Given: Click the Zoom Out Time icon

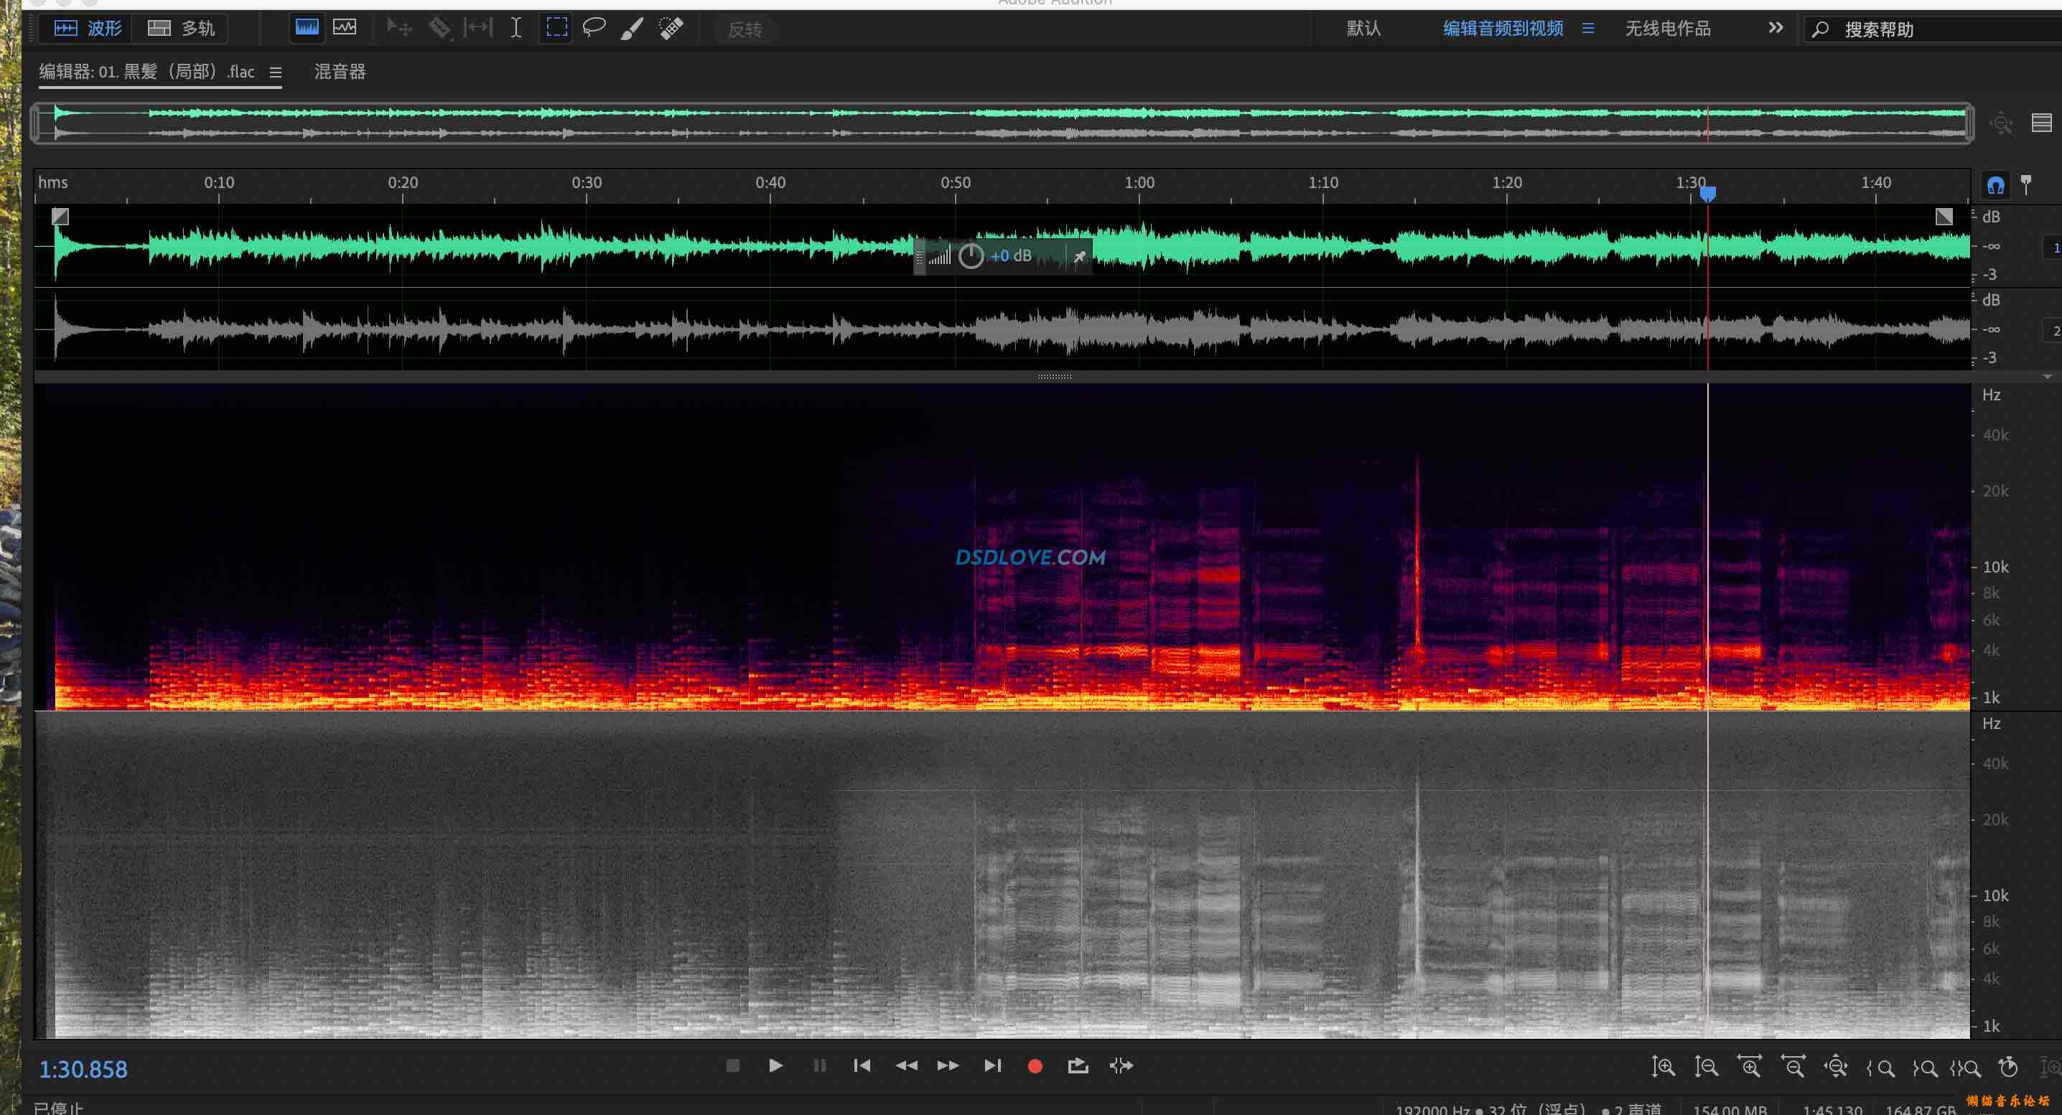Looking at the screenshot, I should [1792, 1066].
